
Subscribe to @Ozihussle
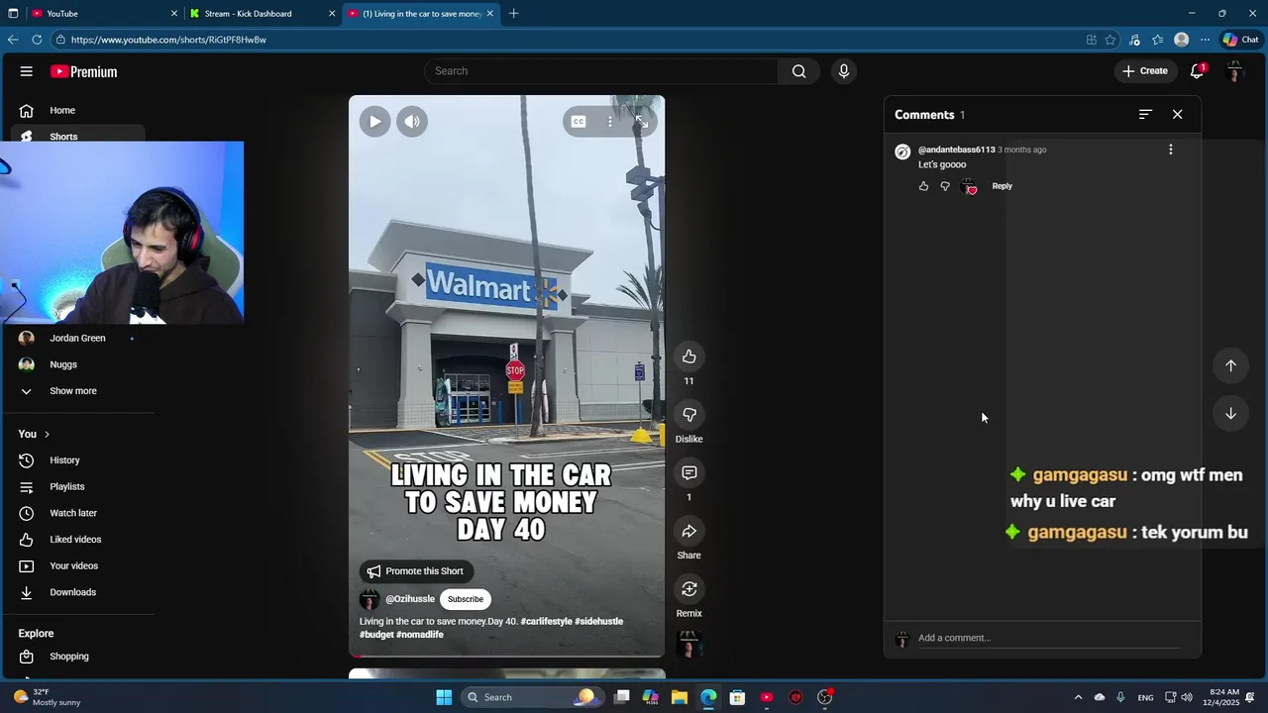(x=465, y=599)
